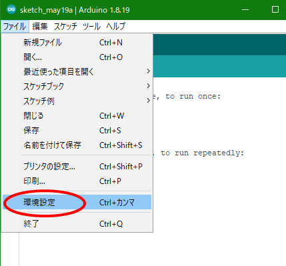Click the Arduino logo icon in title bar
The height and width of the screenshot is (266, 286).
tap(11, 10)
